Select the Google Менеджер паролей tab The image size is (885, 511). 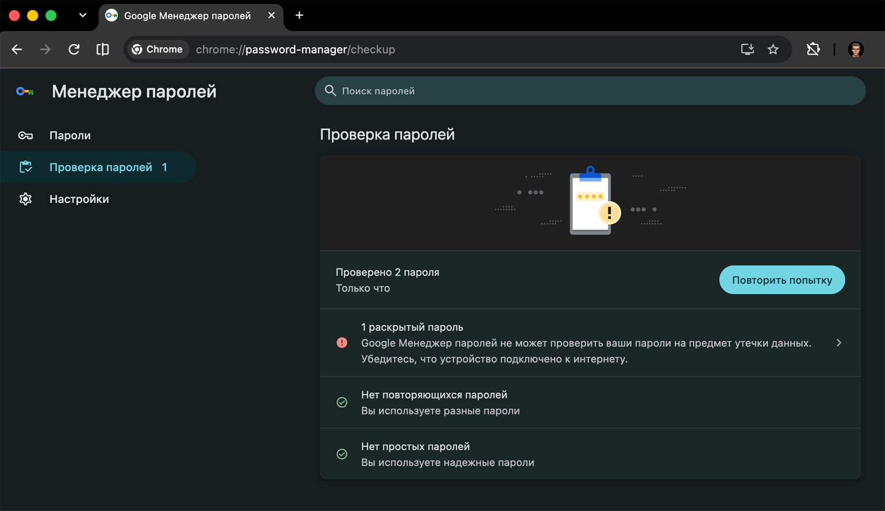(191, 16)
